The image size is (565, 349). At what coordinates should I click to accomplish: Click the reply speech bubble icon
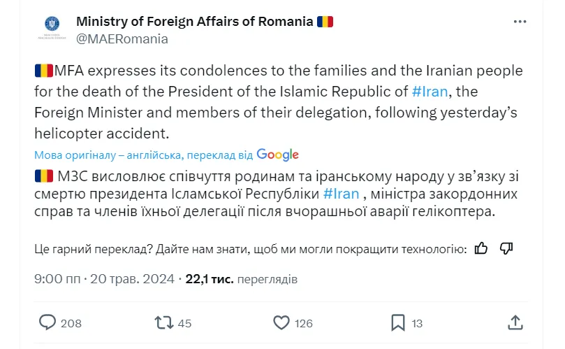(x=47, y=322)
